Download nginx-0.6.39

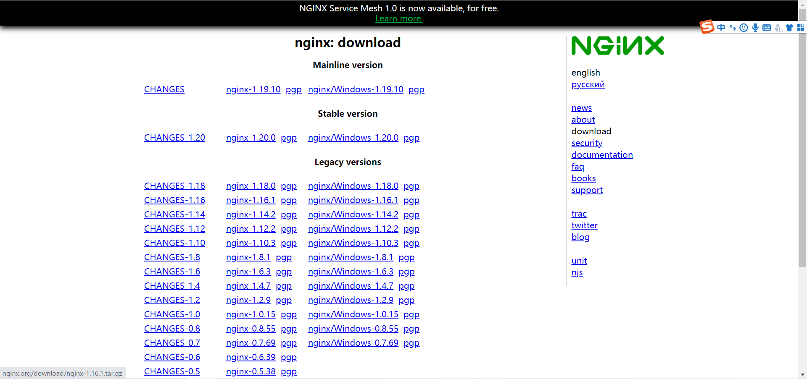[x=251, y=357]
